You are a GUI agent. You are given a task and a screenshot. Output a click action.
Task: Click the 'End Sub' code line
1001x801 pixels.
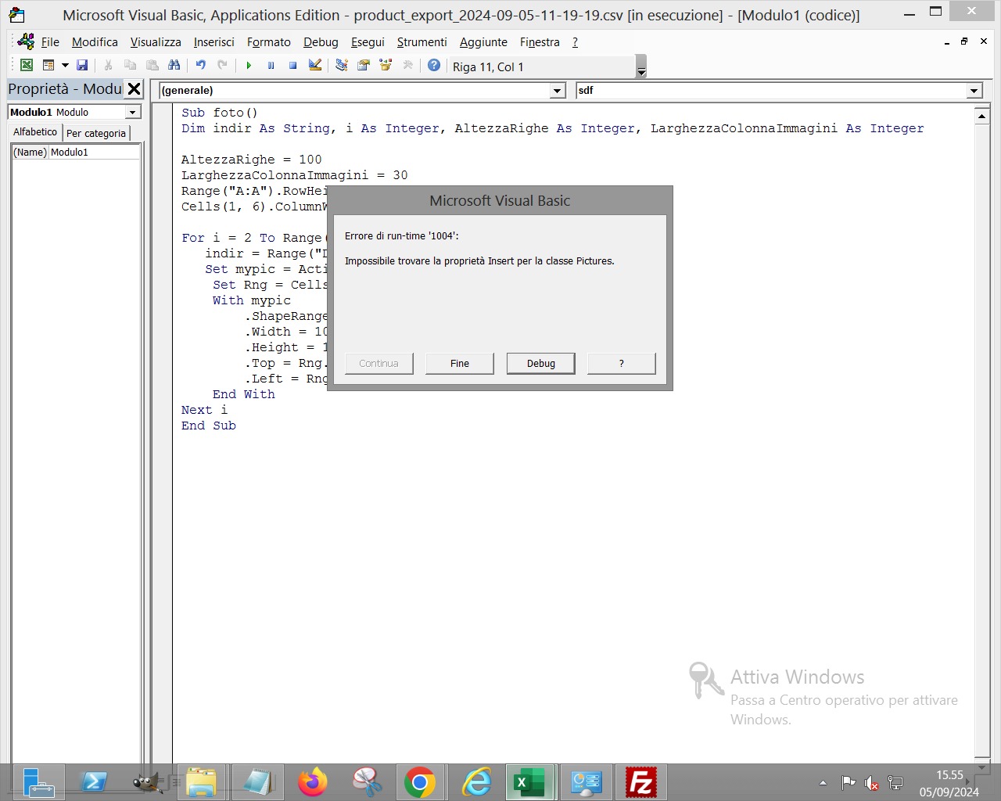click(x=209, y=426)
